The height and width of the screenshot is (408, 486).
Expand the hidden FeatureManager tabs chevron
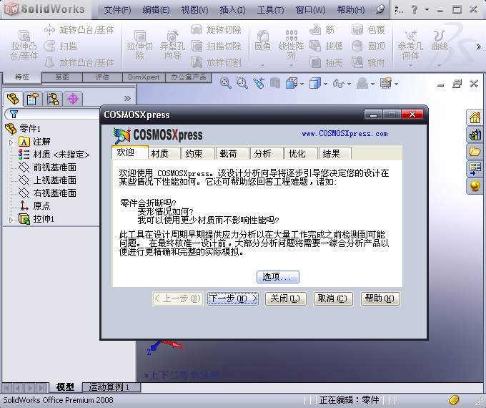point(127,99)
